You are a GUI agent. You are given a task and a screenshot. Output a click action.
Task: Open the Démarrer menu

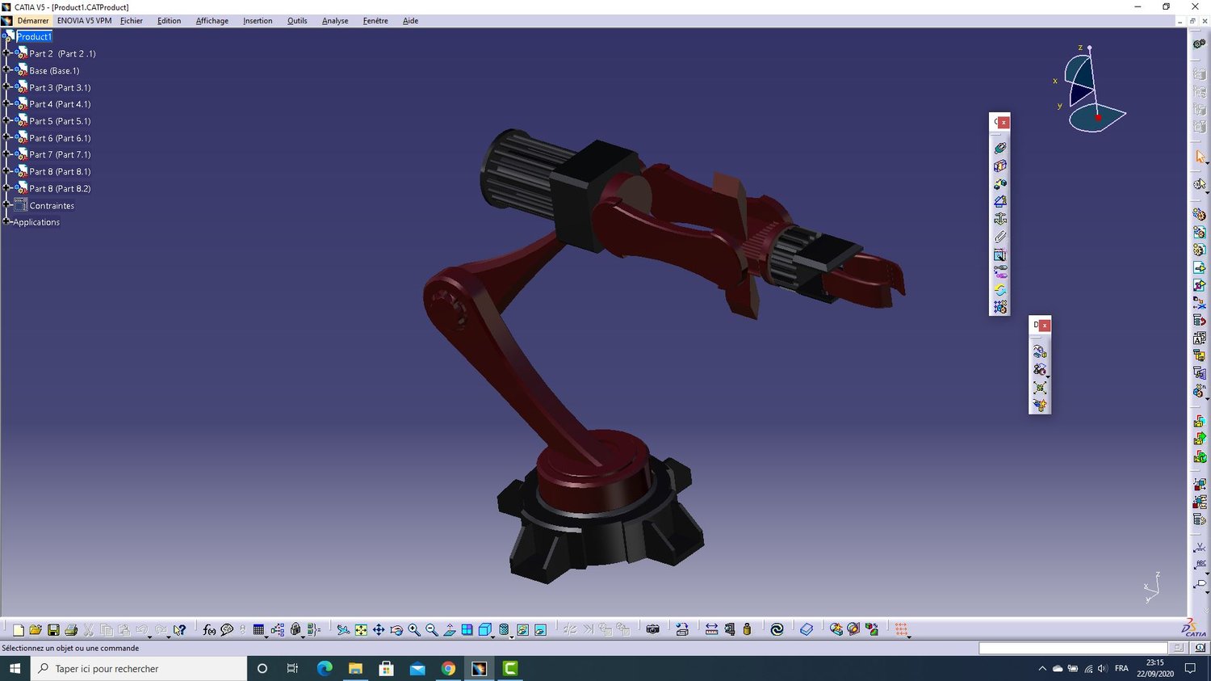[33, 21]
